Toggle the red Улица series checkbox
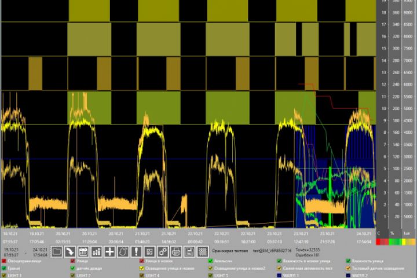The image size is (417, 278). 72,261
